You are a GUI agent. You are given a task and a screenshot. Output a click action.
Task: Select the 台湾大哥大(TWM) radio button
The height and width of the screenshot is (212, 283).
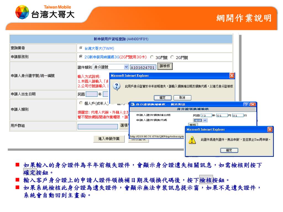(81, 48)
